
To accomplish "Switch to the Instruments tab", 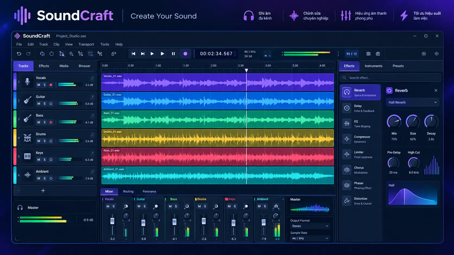I will point(373,66).
